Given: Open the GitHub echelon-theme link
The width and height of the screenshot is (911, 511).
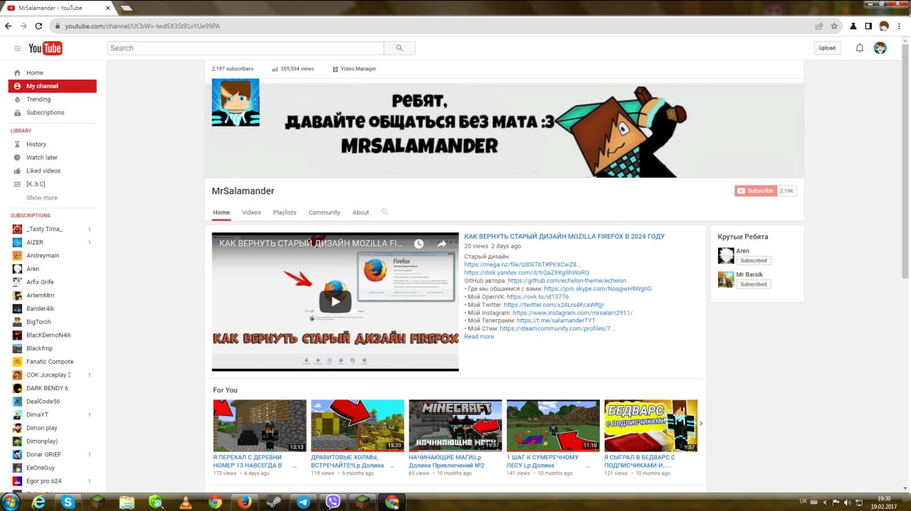Looking at the screenshot, I should 567,281.
